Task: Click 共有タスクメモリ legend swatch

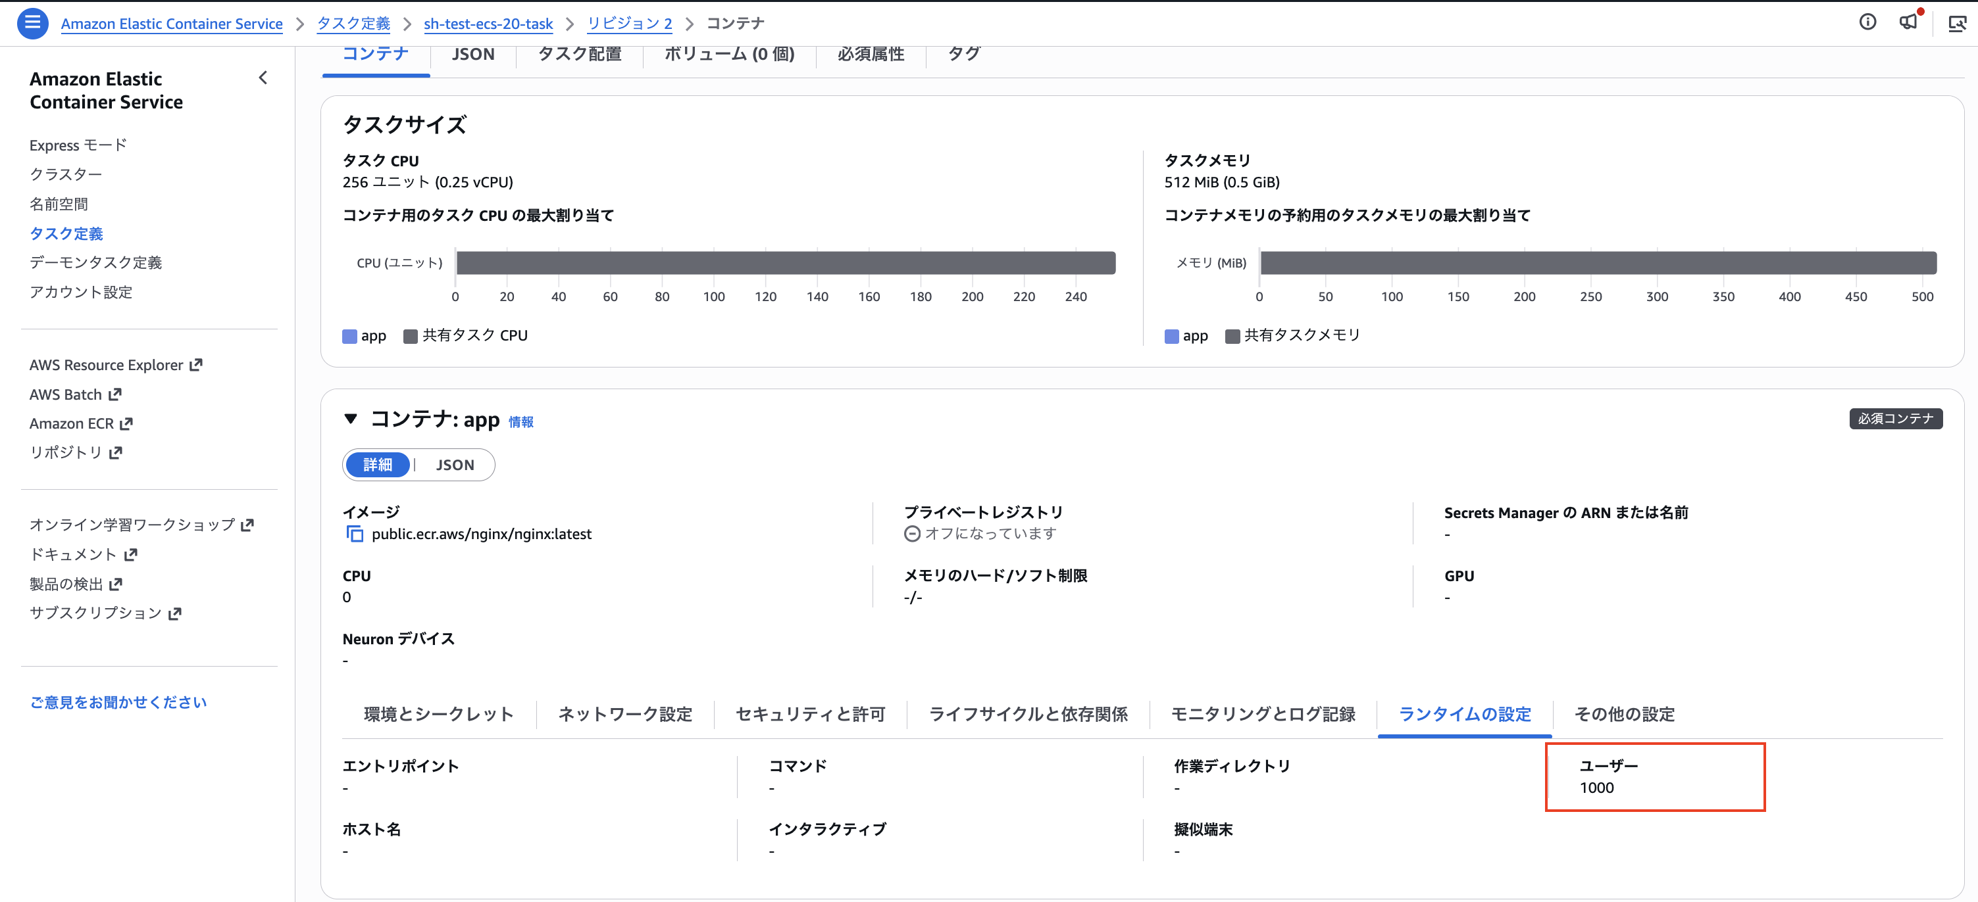Action: click(x=1232, y=336)
